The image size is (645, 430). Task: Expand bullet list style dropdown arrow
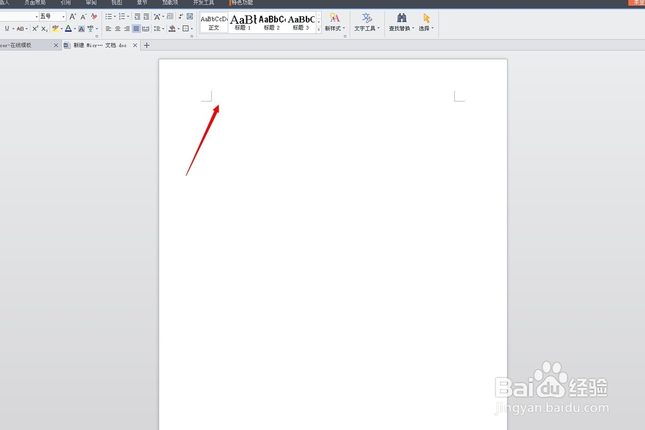tap(115, 17)
